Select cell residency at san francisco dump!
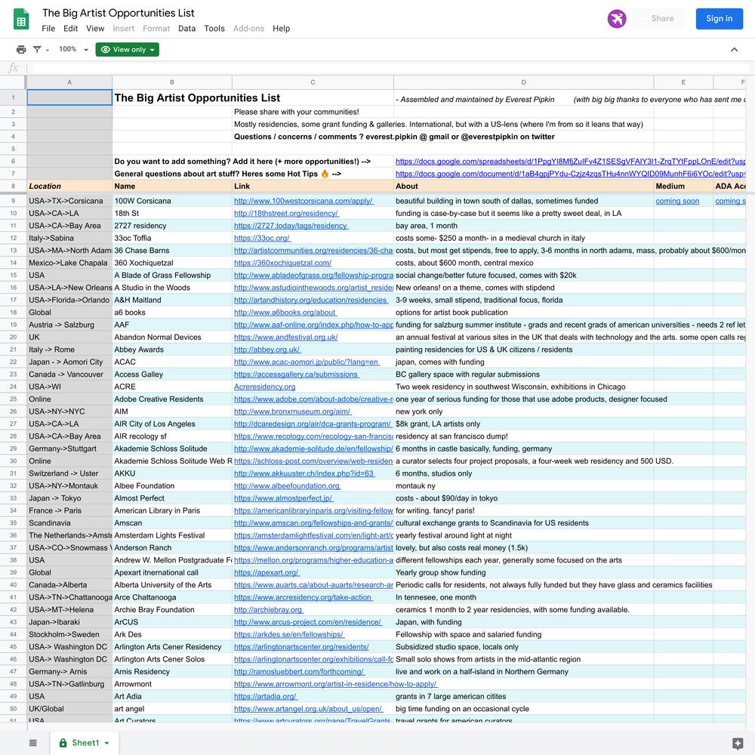Viewport: 755px width, 755px height. pos(523,436)
